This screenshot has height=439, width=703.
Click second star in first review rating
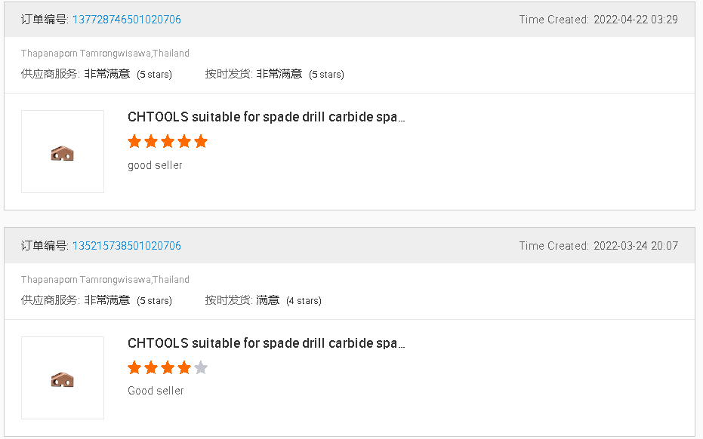click(151, 142)
